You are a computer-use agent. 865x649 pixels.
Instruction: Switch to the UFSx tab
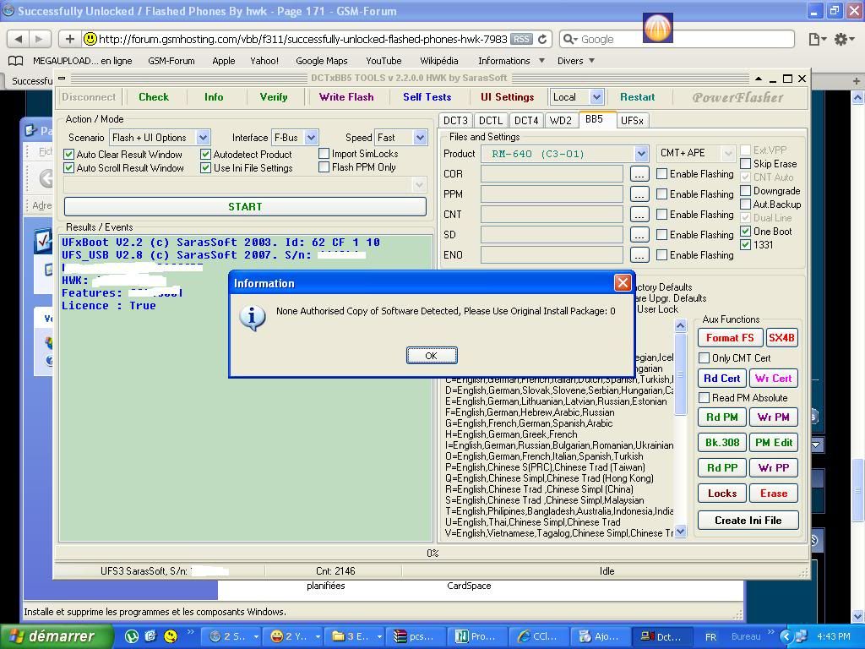coord(632,120)
